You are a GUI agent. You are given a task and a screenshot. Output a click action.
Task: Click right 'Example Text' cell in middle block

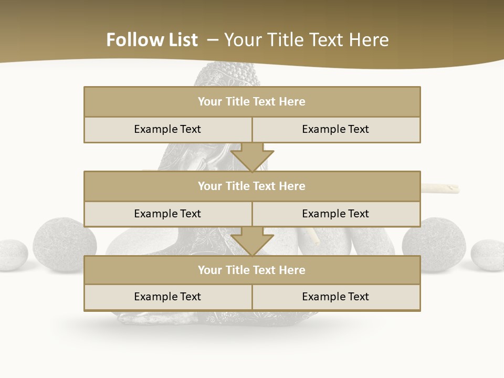[335, 214]
